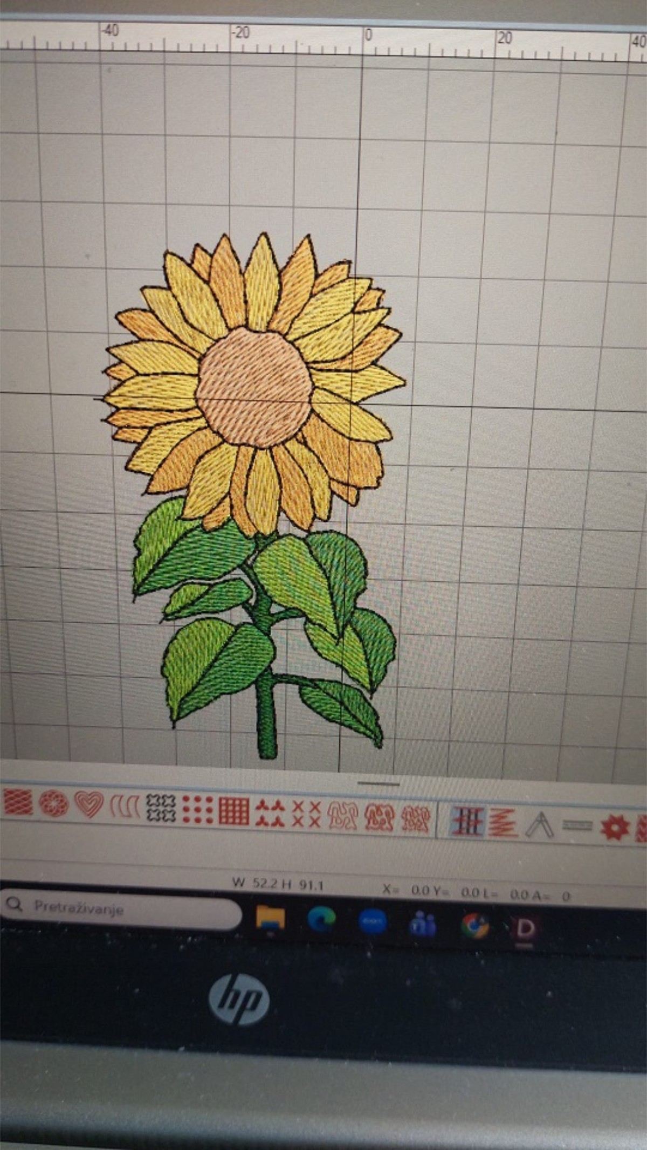Select the X cross-stitch fill icon
The height and width of the screenshot is (1150, 647).
click(307, 814)
